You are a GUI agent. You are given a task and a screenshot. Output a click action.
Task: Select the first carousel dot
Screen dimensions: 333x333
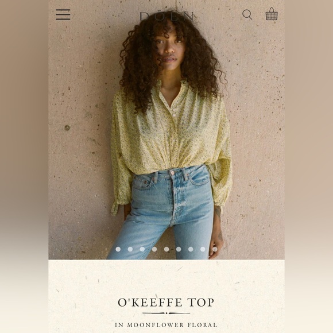(118, 249)
